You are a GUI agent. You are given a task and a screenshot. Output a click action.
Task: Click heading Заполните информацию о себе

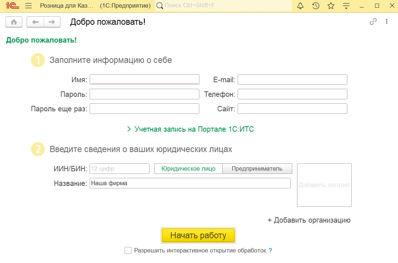(111, 60)
